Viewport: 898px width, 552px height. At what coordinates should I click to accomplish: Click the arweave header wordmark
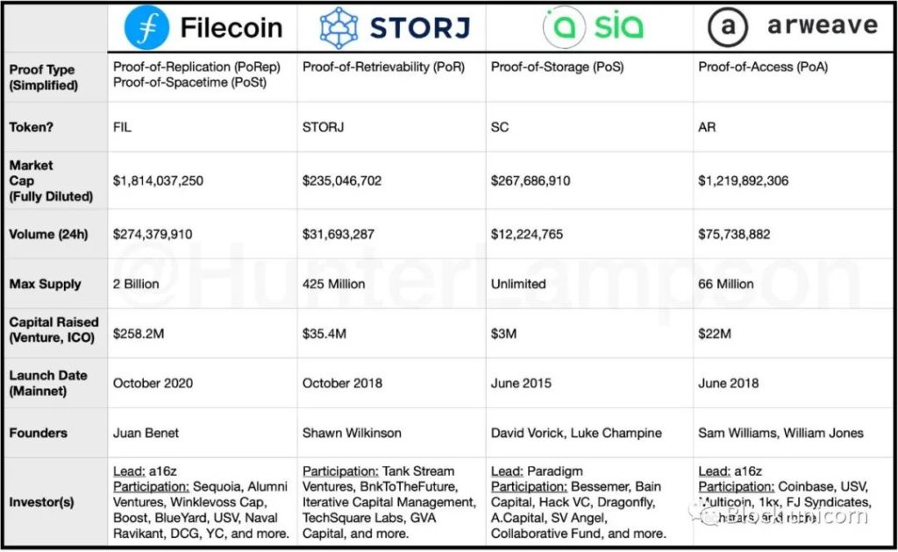point(823,25)
